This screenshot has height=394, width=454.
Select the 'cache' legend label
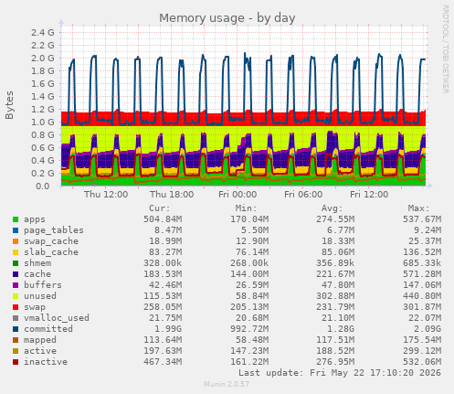(x=37, y=274)
